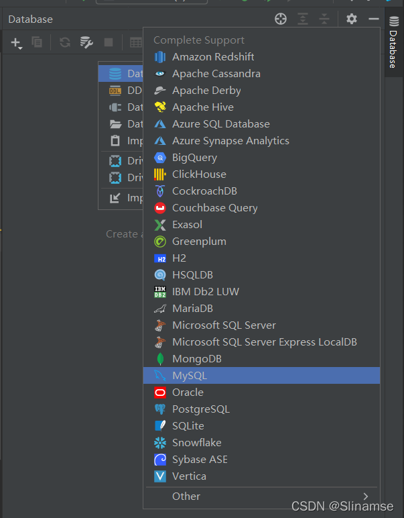Screen dimensions: 404x518
Task: Select BigQuery data source
Action: point(261,158)
